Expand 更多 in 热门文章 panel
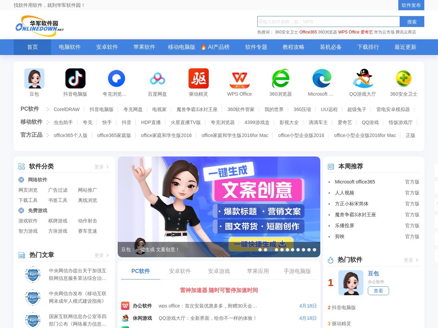This screenshot has width=438, height=328. (x=102, y=255)
